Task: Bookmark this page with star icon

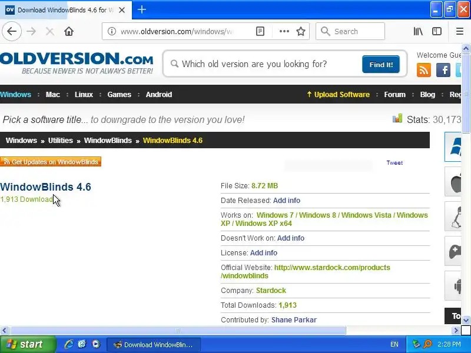Action: point(301,31)
